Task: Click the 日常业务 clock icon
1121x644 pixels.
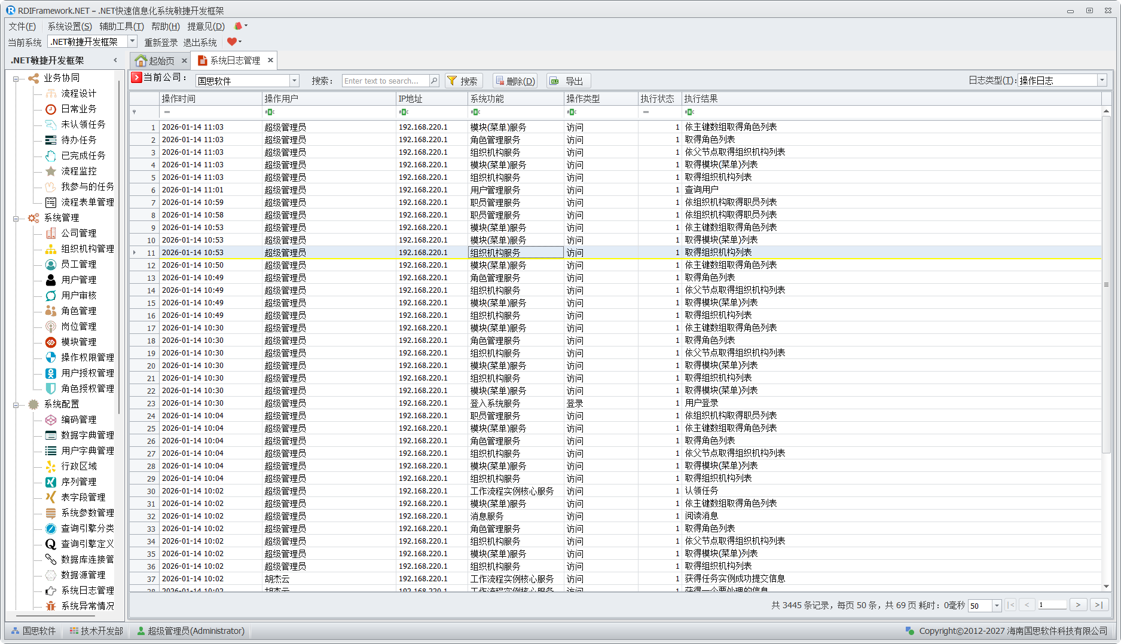Action: click(51, 109)
